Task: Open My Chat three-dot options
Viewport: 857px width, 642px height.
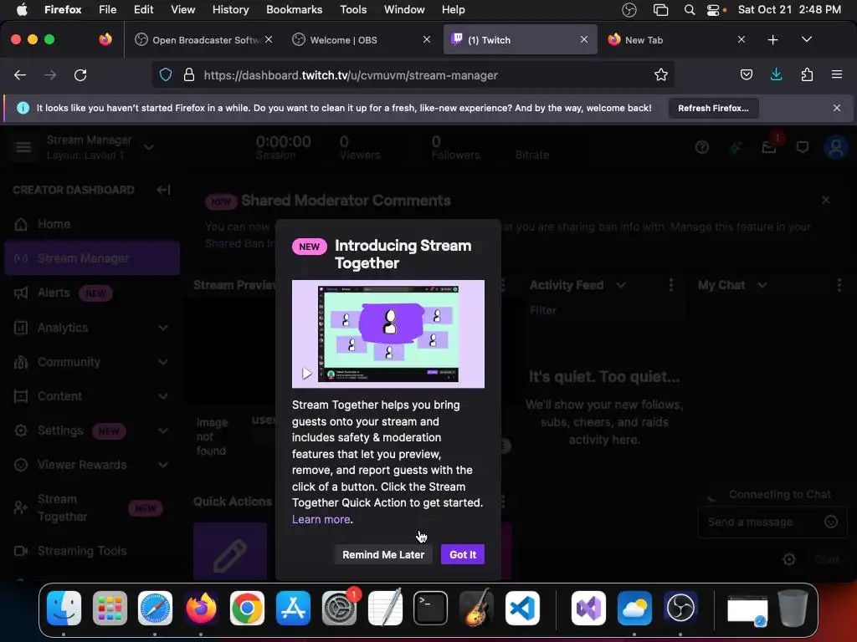Action: (839, 285)
